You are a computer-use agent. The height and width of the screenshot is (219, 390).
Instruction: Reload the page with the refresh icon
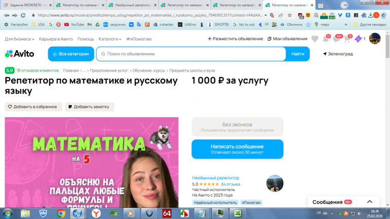pyautogui.click(x=23, y=15)
